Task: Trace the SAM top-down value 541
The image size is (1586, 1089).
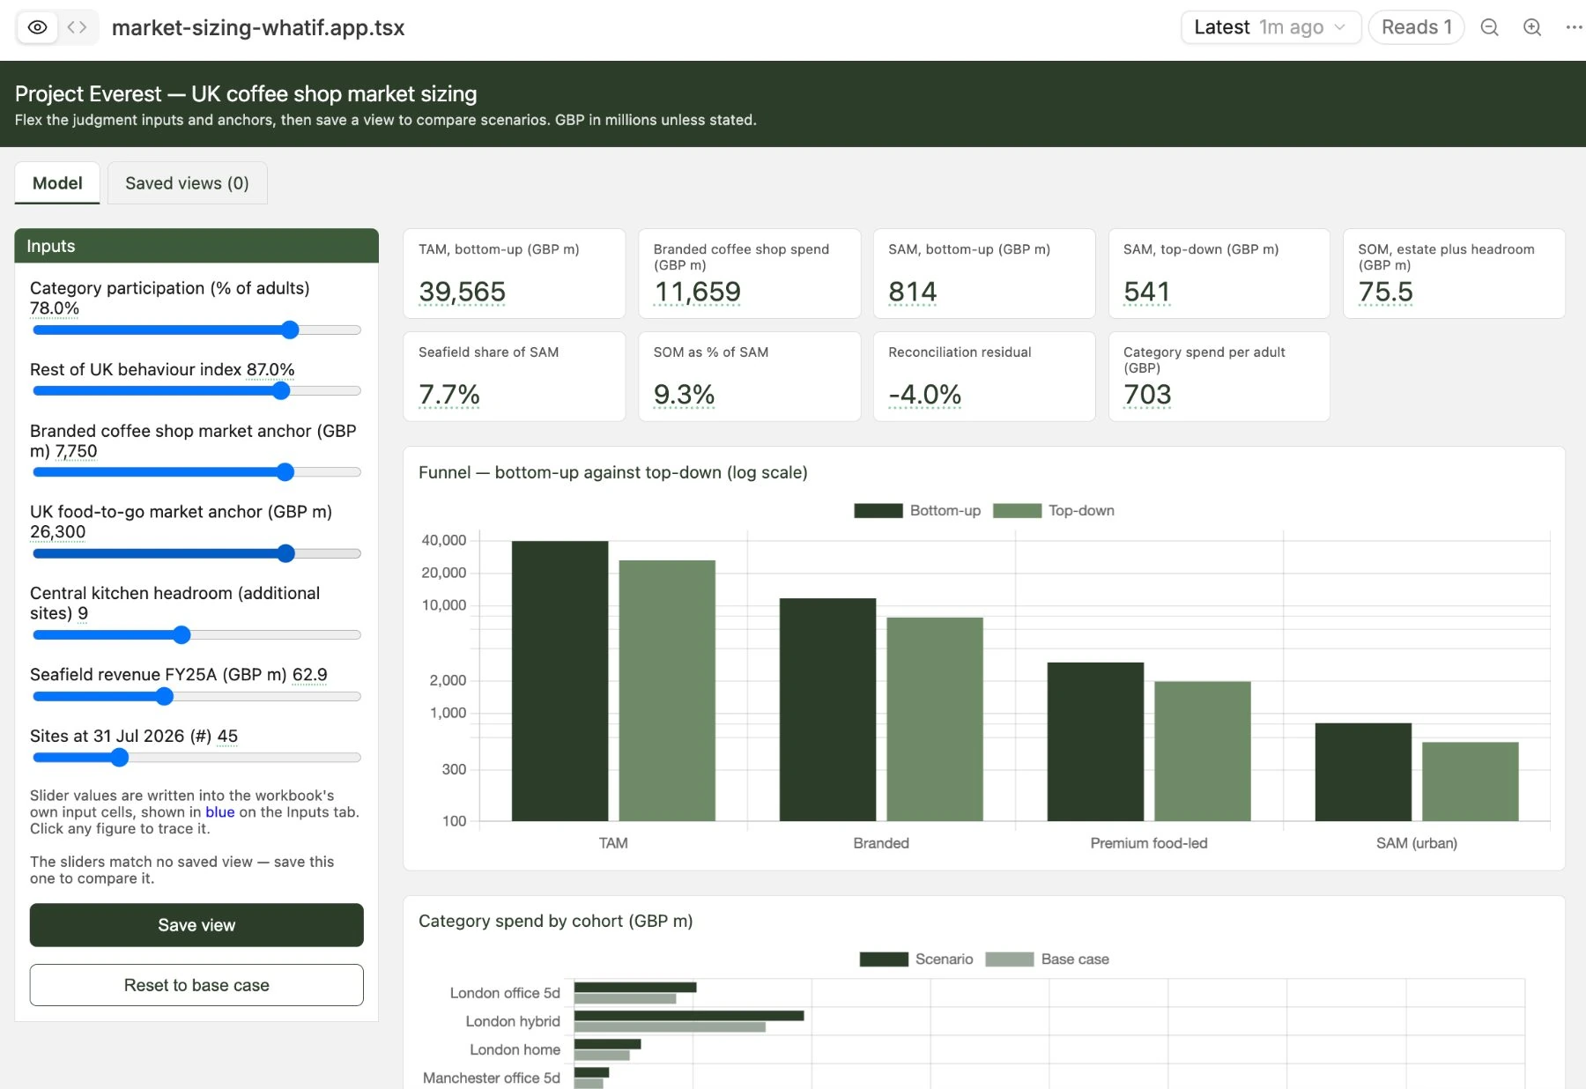Action: [1146, 292]
